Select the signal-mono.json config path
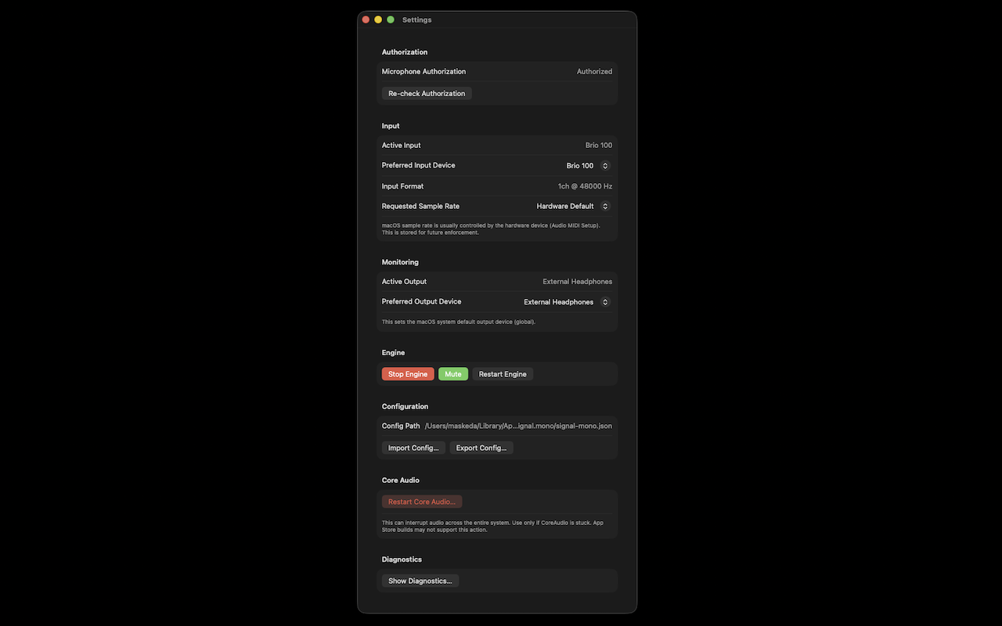The image size is (1002, 626). (x=518, y=426)
